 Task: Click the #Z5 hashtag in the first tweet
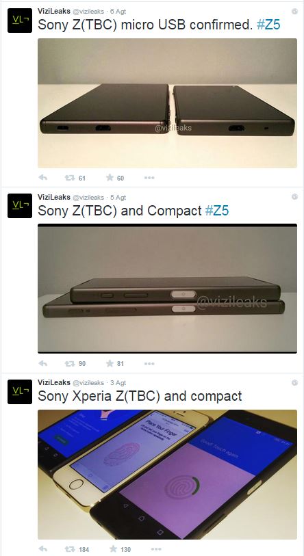268,25
